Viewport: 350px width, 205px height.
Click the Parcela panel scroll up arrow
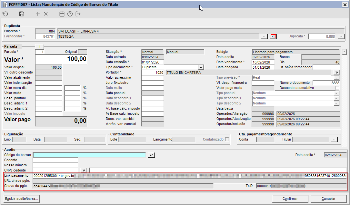click(345, 52)
